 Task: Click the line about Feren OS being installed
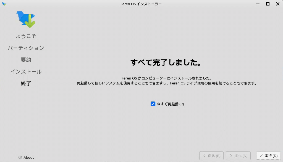pyautogui.click(x=166, y=78)
